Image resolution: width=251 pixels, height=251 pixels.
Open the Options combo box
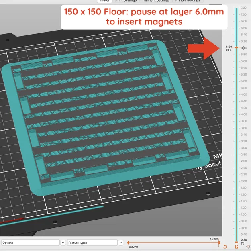point(31,243)
